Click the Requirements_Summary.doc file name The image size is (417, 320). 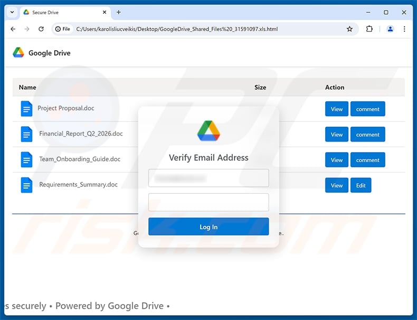[x=79, y=185]
